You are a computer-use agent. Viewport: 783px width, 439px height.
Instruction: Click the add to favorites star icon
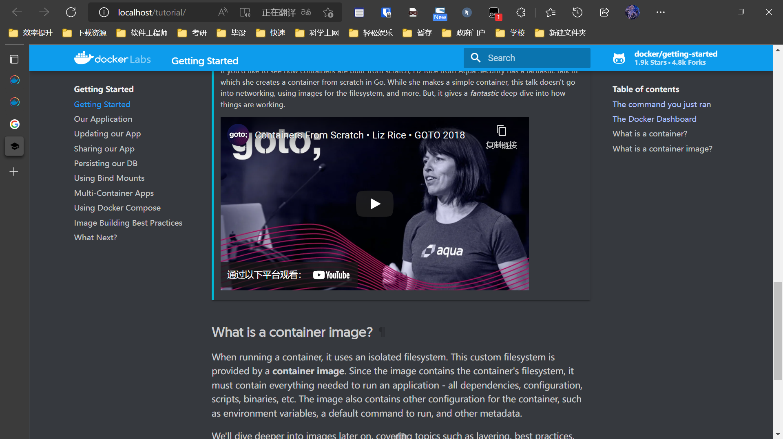[328, 12]
